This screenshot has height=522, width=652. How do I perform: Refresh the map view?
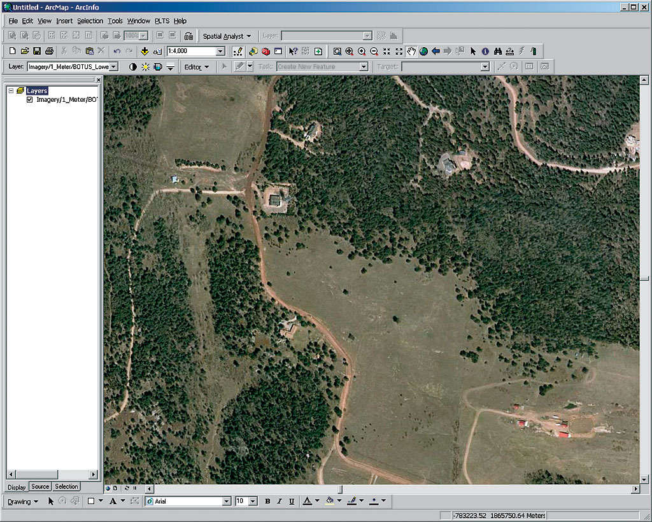click(x=127, y=488)
